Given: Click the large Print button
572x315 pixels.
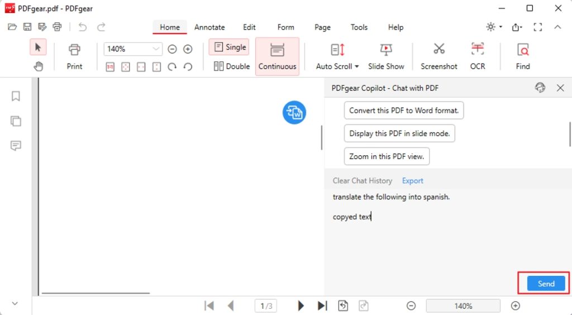Looking at the screenshot, I should [x=74, y=56].
